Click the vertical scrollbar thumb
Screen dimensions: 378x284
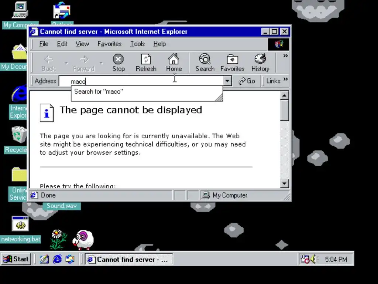[285, 110]
